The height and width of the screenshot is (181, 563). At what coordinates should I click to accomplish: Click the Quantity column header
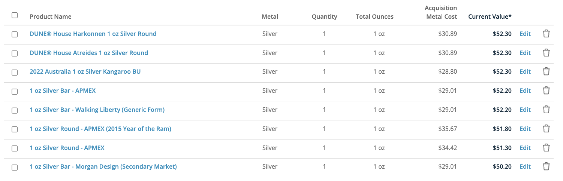(324, 16)
